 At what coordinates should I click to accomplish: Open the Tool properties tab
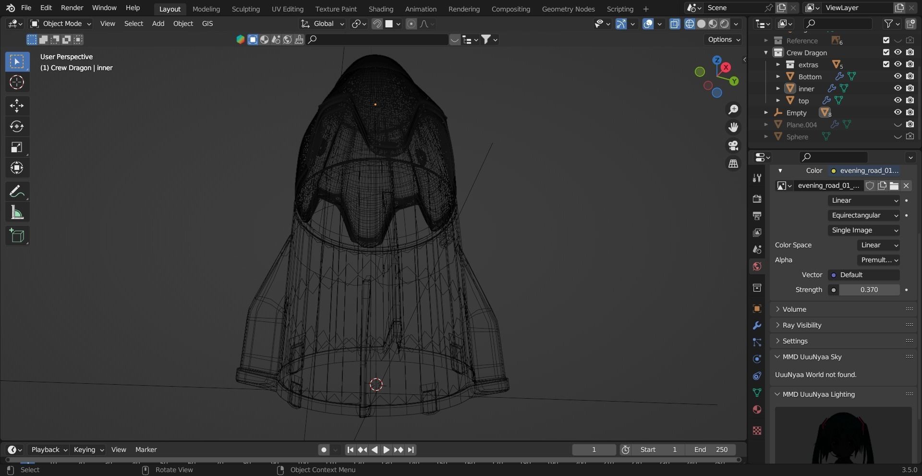tap(757, 178)
